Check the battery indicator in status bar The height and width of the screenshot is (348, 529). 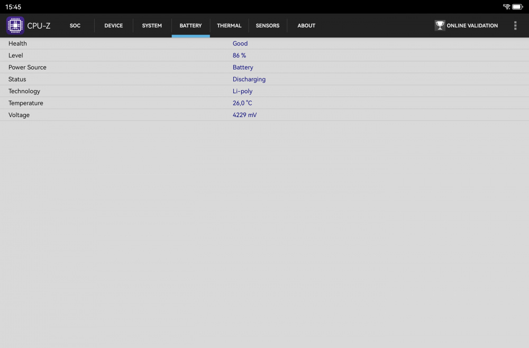[x=517, y=7]
